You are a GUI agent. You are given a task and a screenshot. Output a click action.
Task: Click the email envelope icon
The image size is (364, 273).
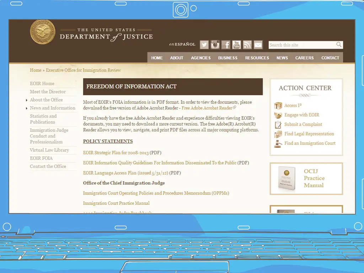(x=258, y=45)
